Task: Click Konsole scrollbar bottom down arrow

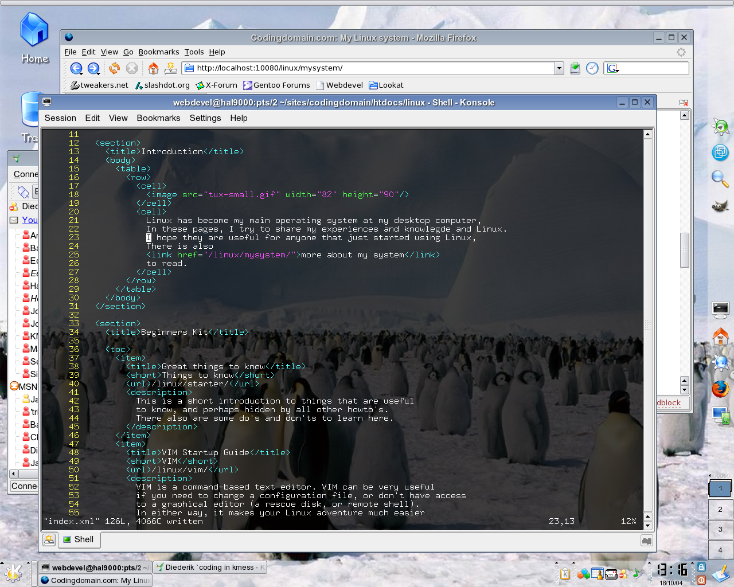Action: pyautogui.click(x=648, y=525)
